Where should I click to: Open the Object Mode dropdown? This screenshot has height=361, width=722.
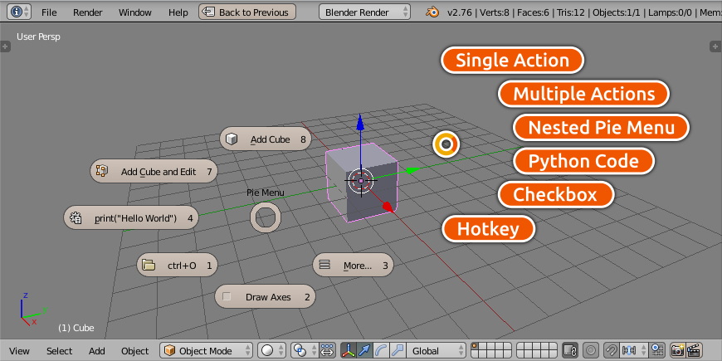click(207, 351)
